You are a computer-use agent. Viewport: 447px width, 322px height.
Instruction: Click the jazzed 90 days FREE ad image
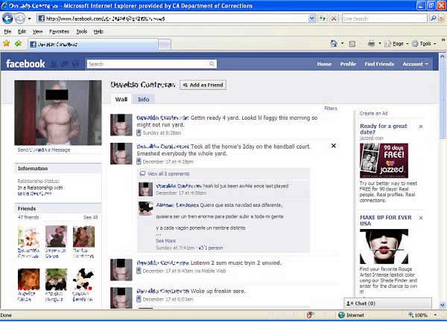384,161
